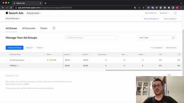Switch to the Ad Groups tab

click(11, 28)
